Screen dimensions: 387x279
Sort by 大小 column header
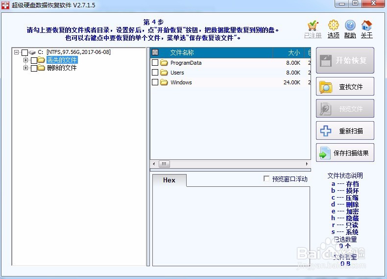tap(294, 52)
